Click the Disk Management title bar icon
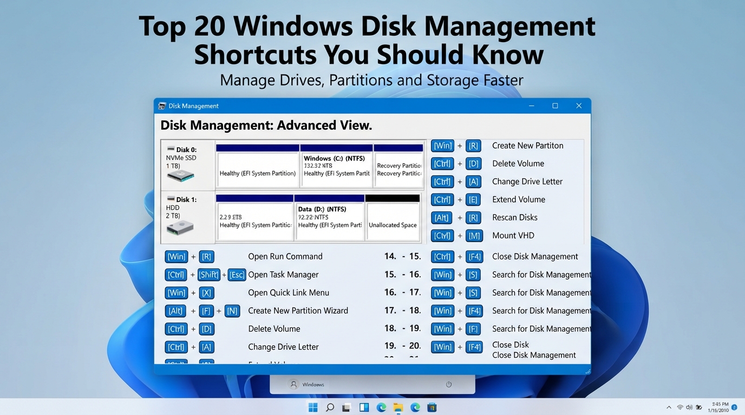The height and width of the screenshot is (415, 745). point(162,106)
